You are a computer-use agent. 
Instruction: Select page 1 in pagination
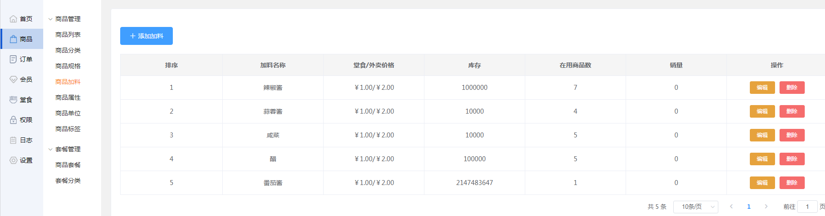pos(749,207)
